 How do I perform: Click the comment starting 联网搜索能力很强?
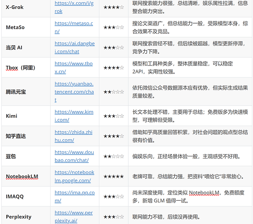[x=190, y=7]
